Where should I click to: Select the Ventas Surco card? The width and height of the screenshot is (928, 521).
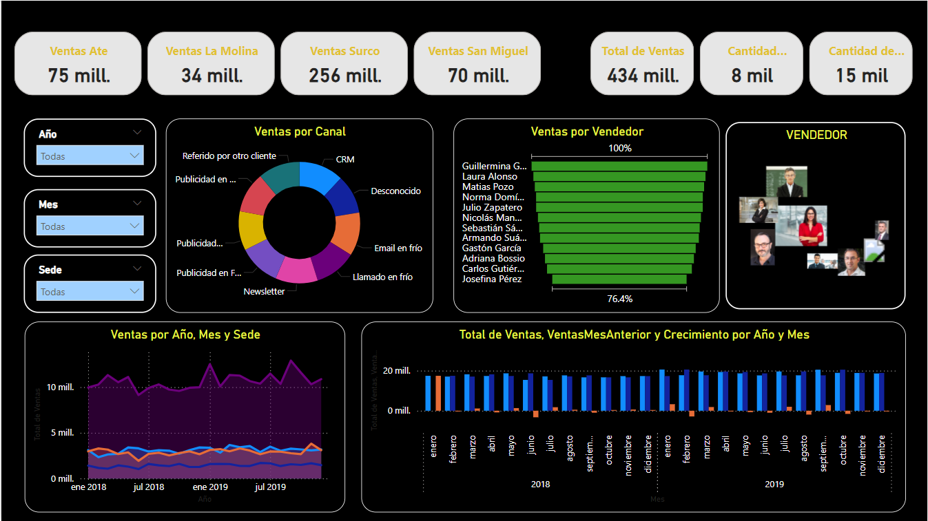pos(344,63)
